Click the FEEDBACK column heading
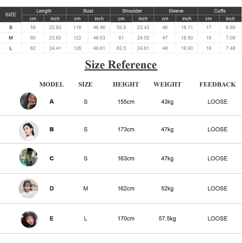 pyautogui.click(x=217, y=84)
